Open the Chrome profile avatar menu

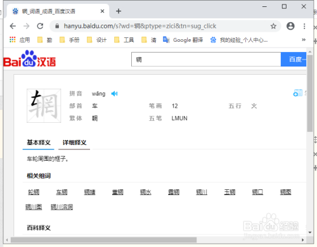click(x=290, y=26)
